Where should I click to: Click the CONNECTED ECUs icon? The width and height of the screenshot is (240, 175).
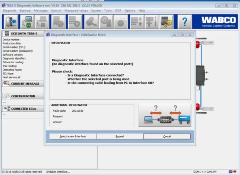7,109
